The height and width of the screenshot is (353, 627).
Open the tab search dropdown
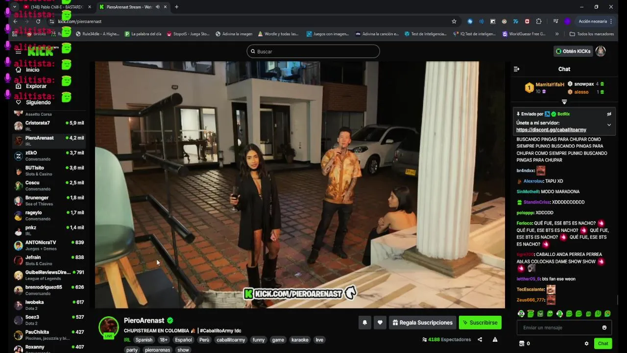coord(15,7)
